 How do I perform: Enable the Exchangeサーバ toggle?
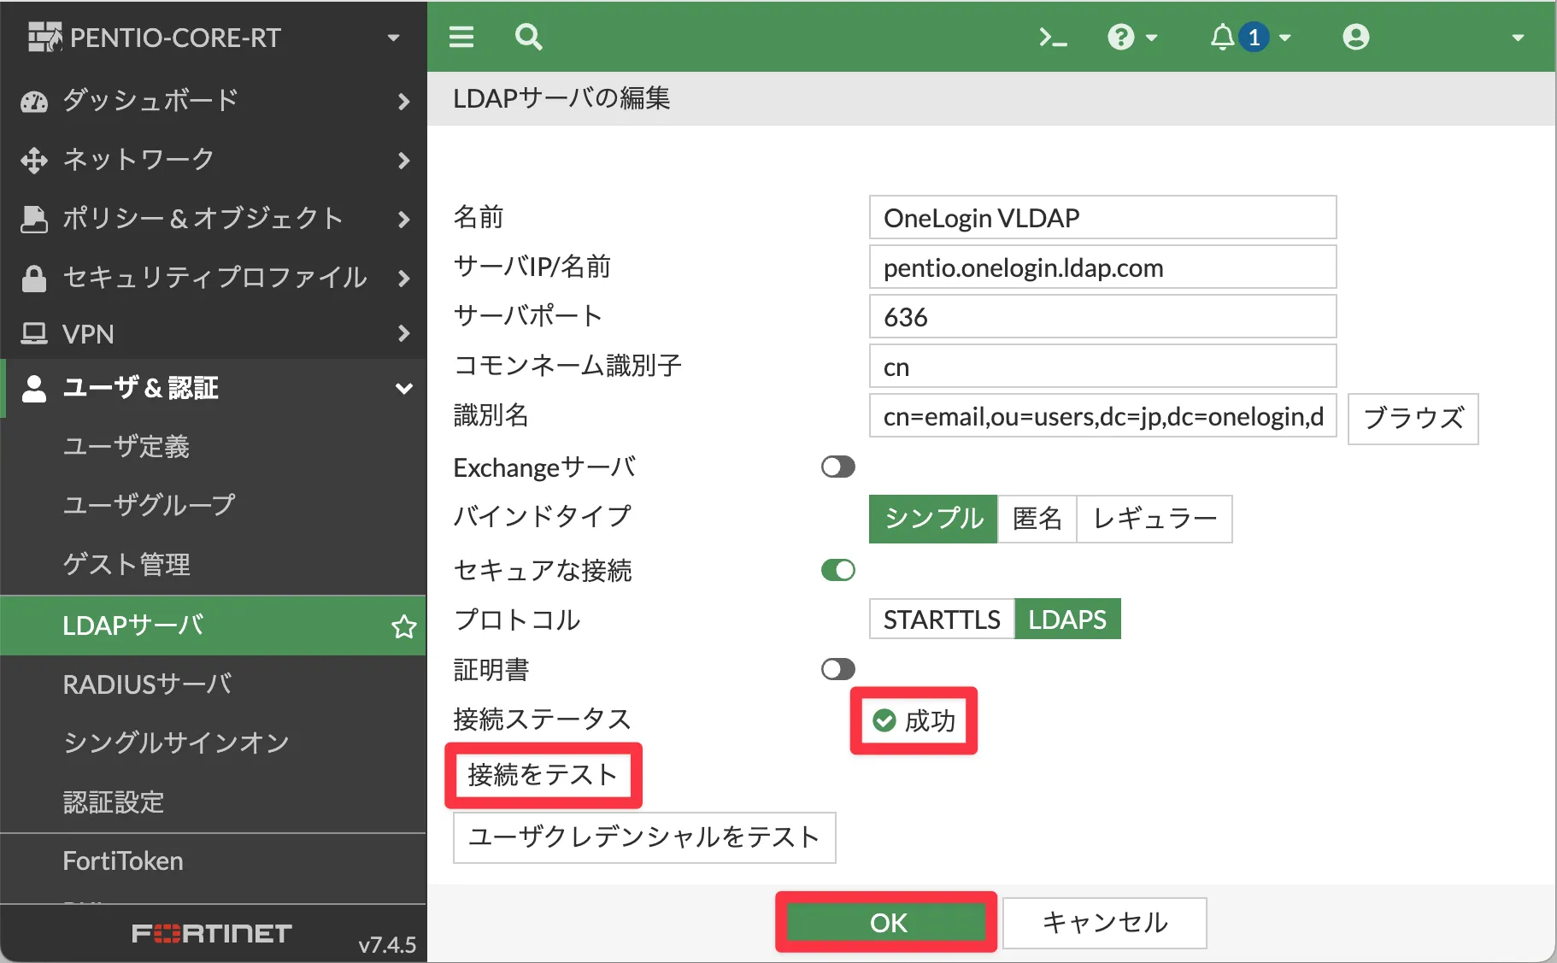tap(837, 467)
